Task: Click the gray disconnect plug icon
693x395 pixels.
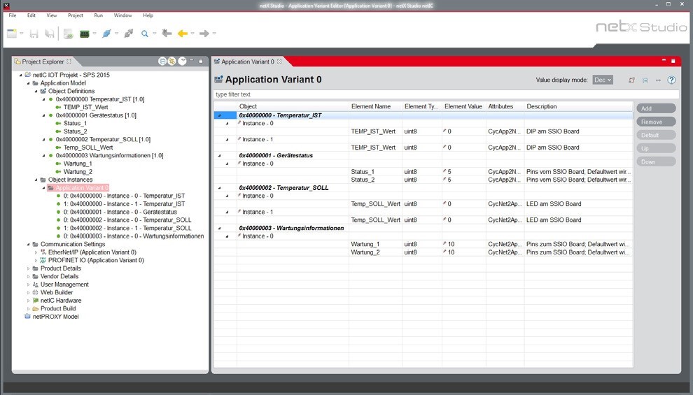Action: [x=129, y=34]
